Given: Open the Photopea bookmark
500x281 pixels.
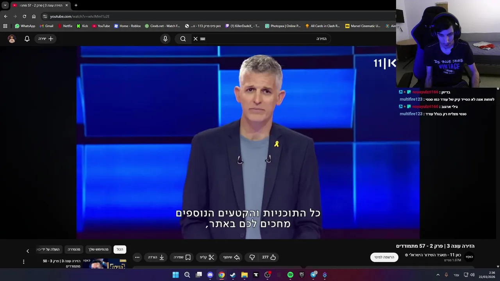Looking at the screenshot, I should (x=283, y=26).
